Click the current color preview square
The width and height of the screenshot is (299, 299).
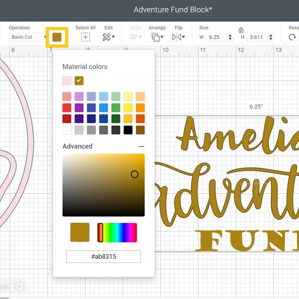coord(80,232)
